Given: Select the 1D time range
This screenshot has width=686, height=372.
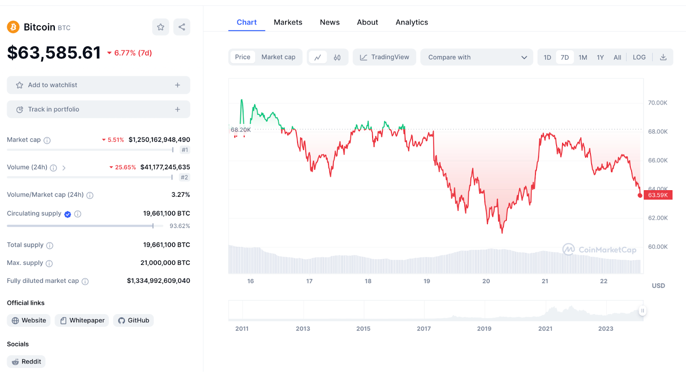Looking at the screenshot, I should (548, 57).
